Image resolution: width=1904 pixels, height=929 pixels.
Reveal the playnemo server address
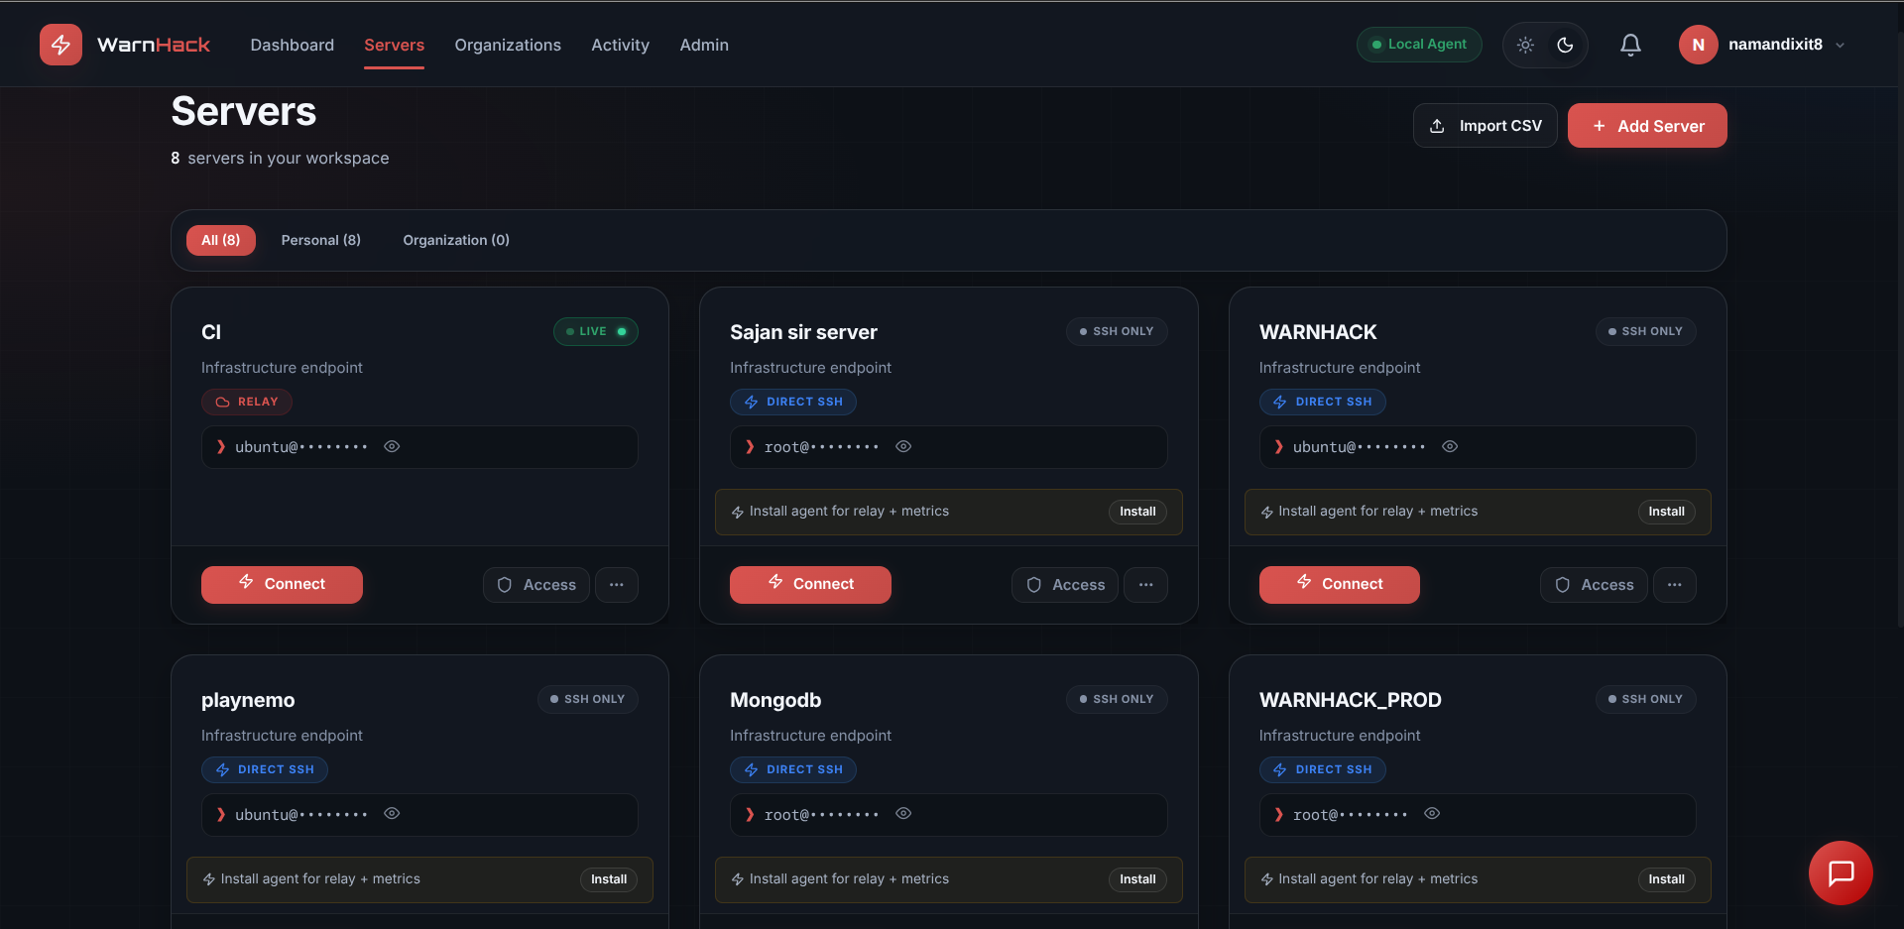[x=392, y=814]
